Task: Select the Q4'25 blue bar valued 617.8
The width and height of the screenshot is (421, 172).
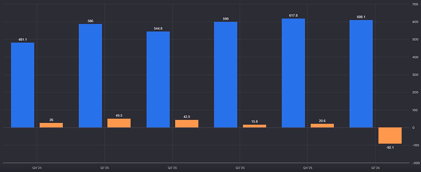Action: [x=293, y=73]
